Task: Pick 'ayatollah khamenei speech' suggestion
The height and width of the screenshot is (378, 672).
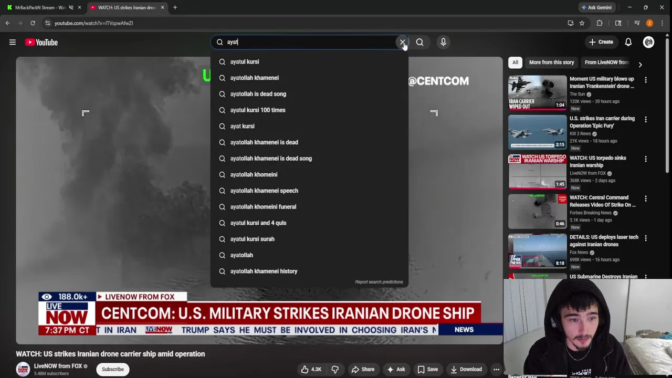Action: pos(309,191)
